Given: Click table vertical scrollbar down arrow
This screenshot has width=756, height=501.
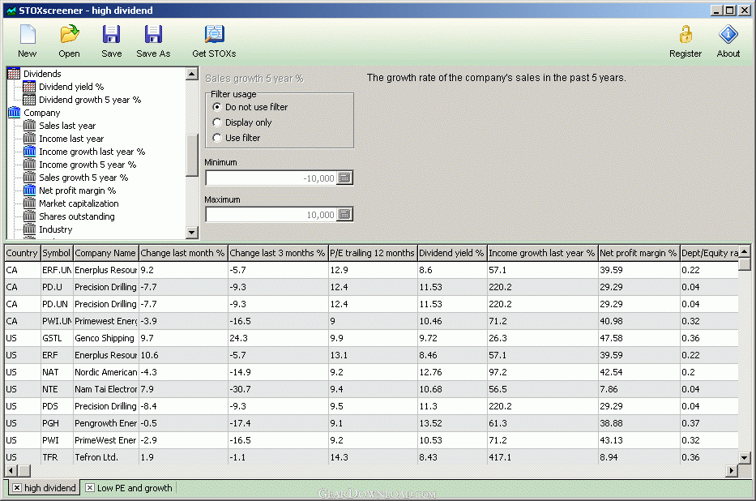Looking at the screenshot, I should (745, 458).
